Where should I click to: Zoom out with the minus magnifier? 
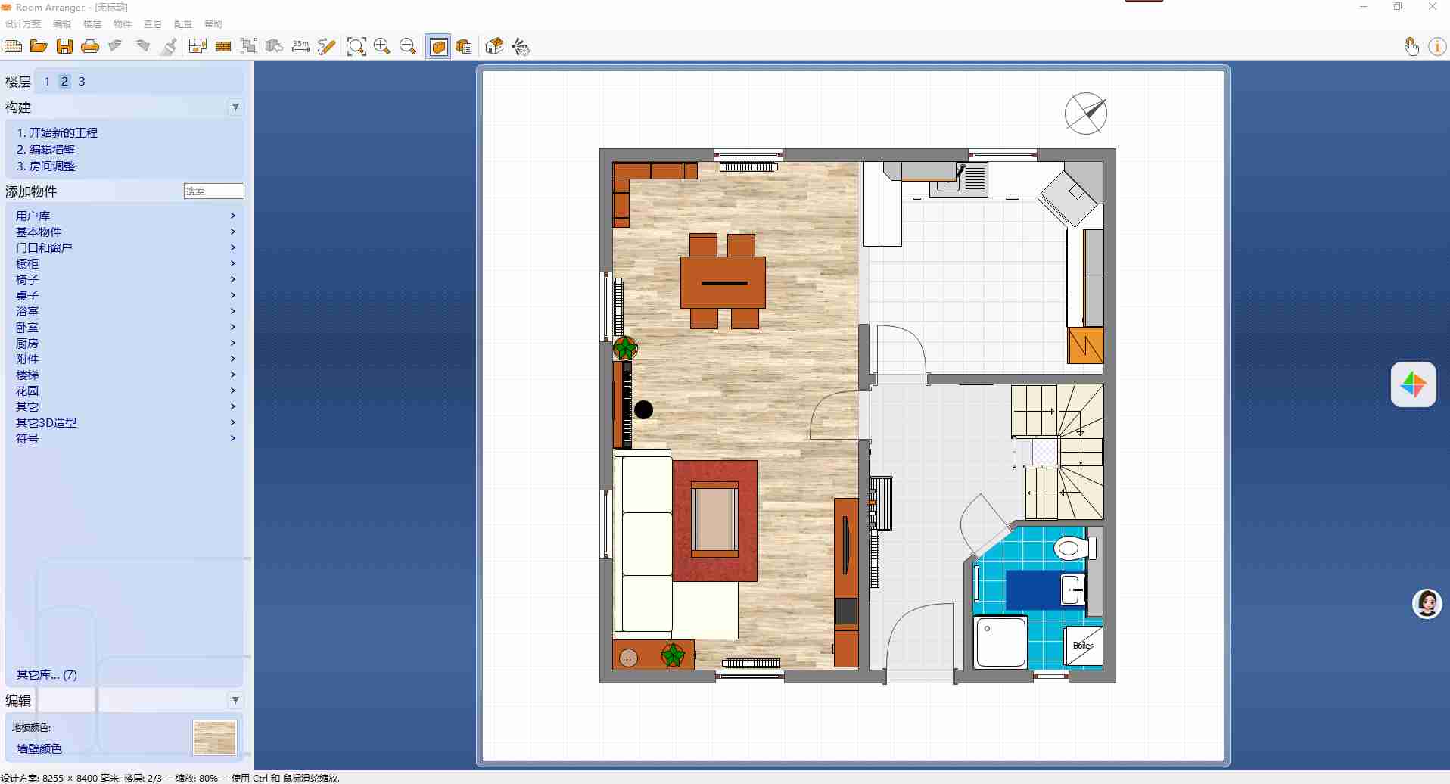pos(408,47)
